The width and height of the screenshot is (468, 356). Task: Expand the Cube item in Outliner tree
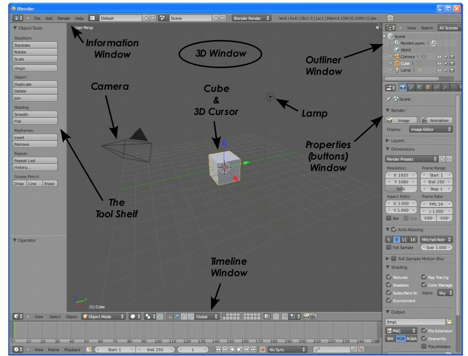390,63
